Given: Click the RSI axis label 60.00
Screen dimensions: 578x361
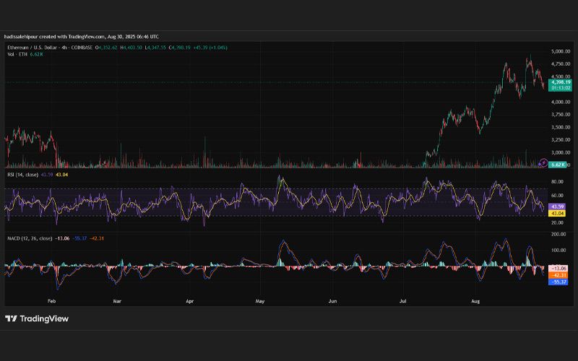Looking at the screenshot, I should (557, 196).
